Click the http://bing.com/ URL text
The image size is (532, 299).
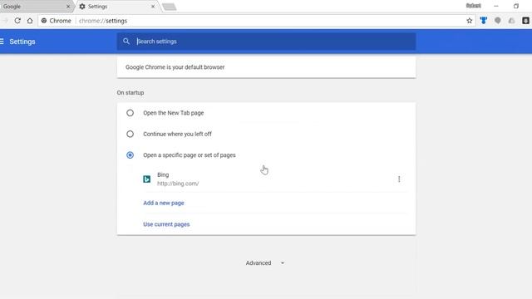point(178,184)
